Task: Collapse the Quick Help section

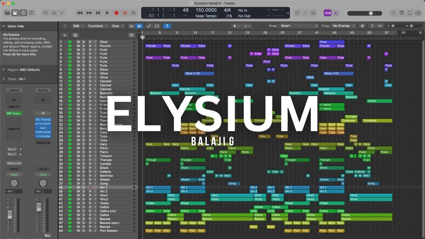Action: 4,26
